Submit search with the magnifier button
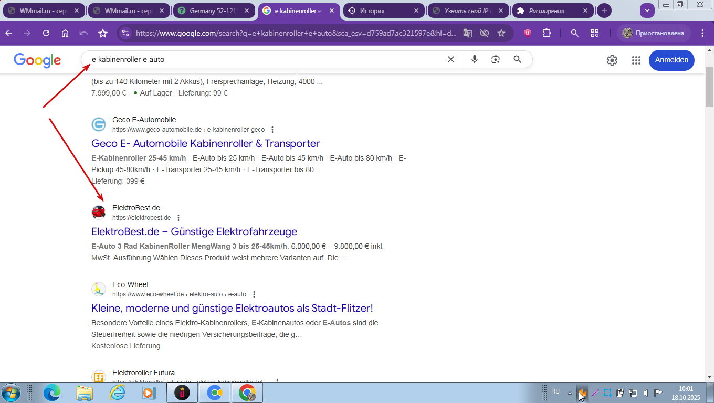The height and width of the screenshot is (403, 714). tap(517, 59)
